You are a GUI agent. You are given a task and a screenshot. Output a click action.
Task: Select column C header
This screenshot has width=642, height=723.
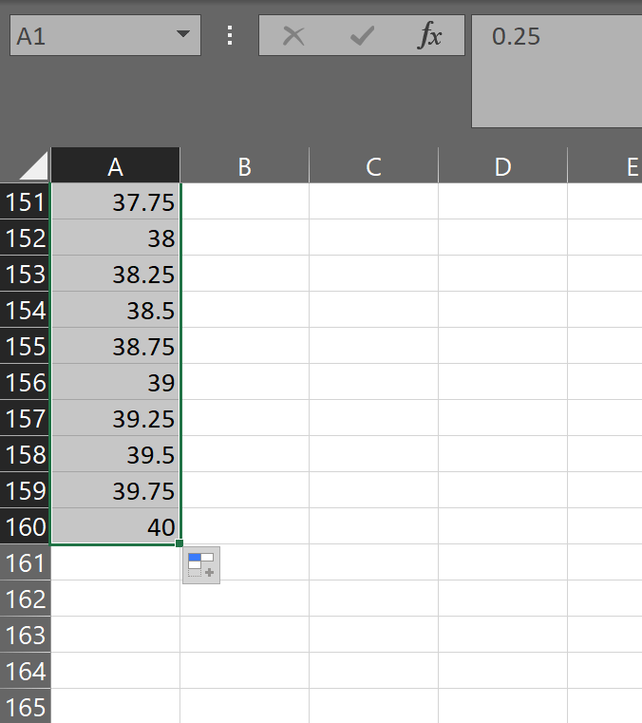[x=373, y=166]
